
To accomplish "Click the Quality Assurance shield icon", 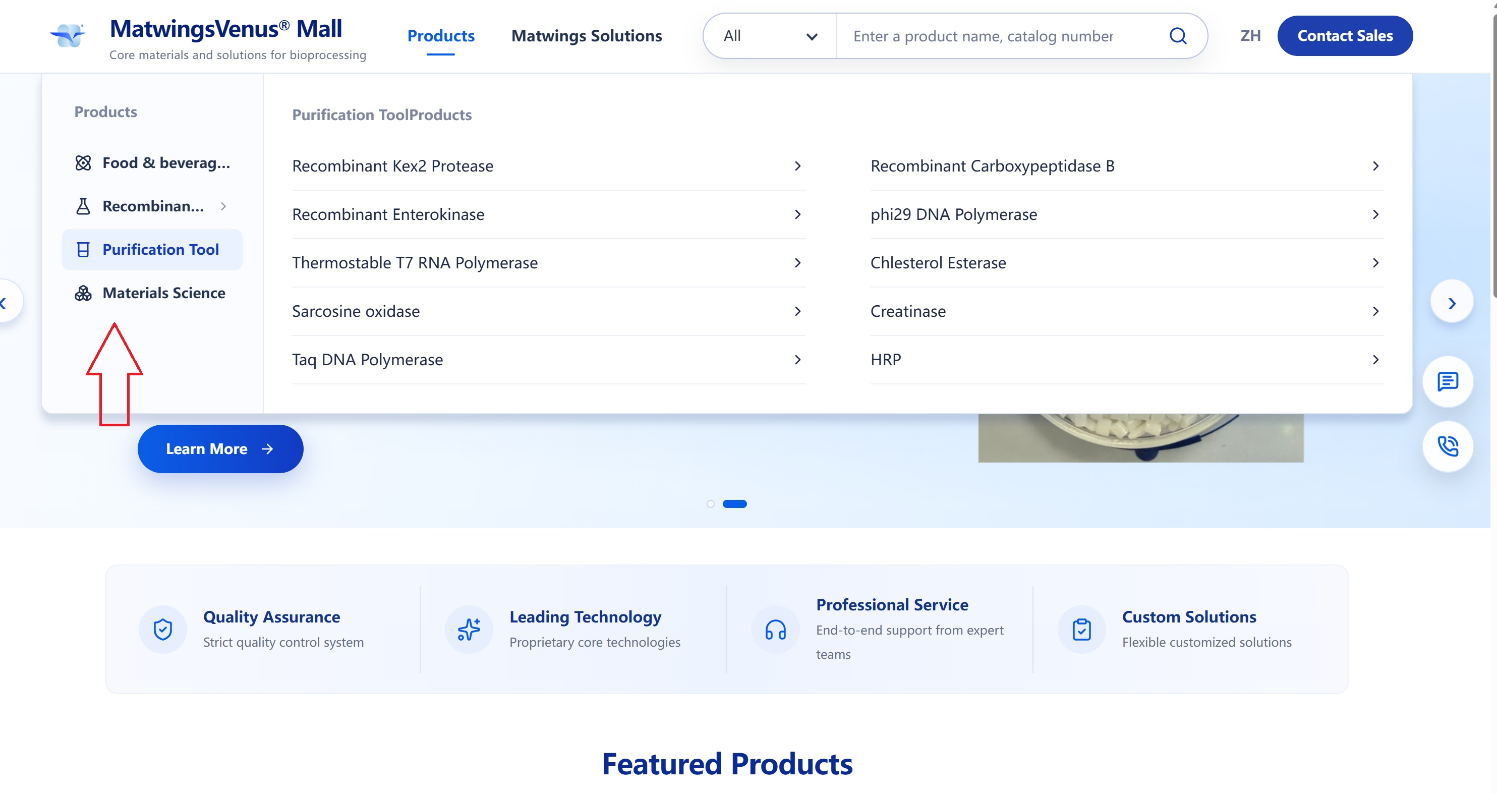I will tap(163, 630).
